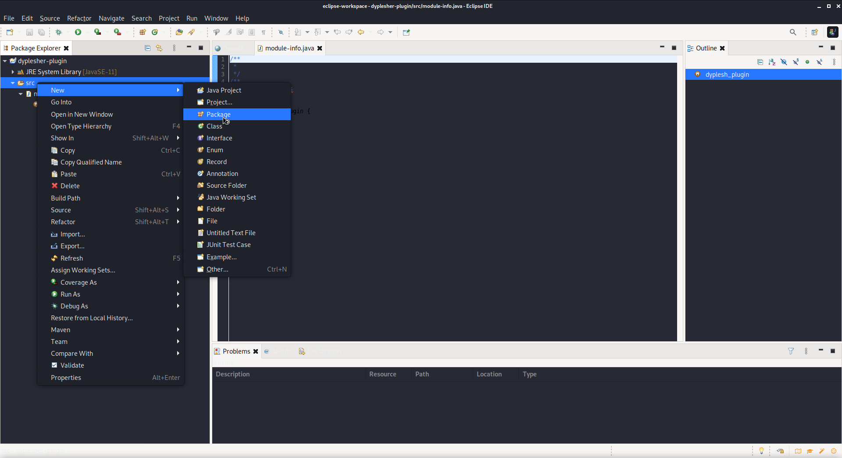Click the Pin Editor toolbar icon
The height and width of the screenshot is (458, 842).
pyautogui.click(x=406, y=32)
